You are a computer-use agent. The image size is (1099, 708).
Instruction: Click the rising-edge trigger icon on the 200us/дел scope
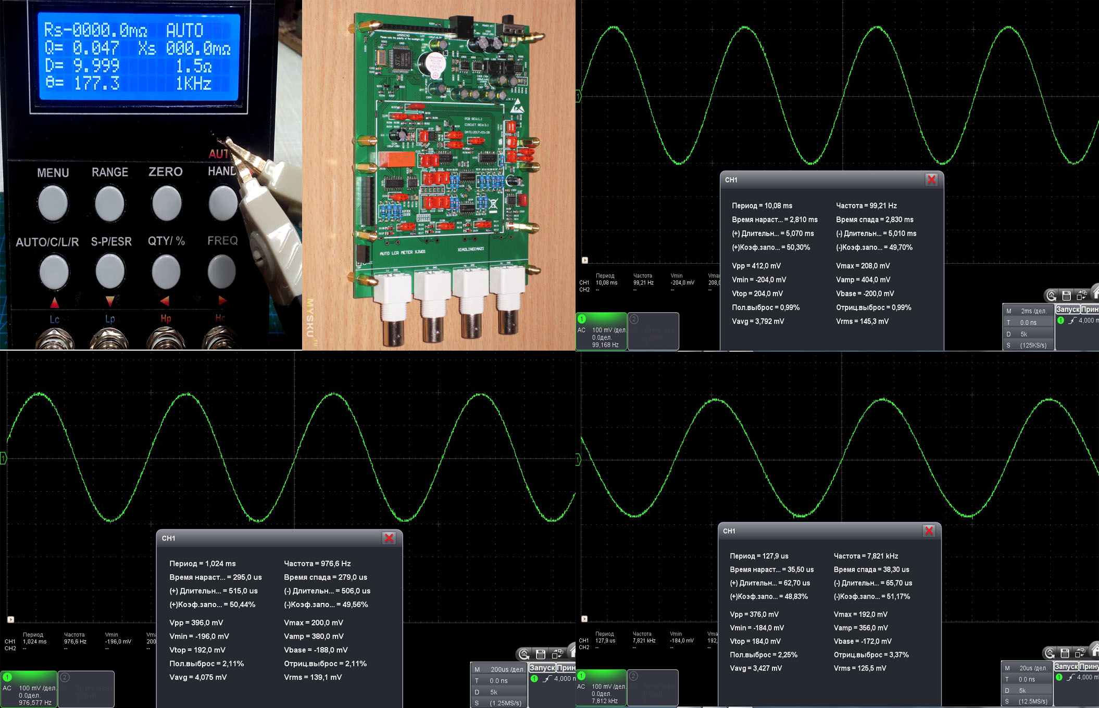546,678
